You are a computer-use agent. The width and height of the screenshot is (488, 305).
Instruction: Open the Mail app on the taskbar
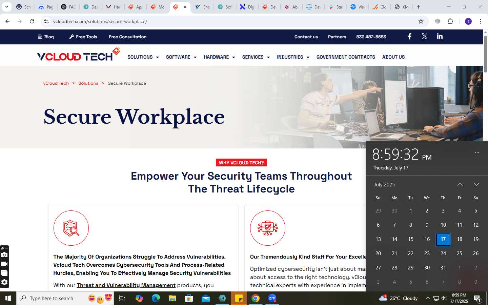point(205,298)
